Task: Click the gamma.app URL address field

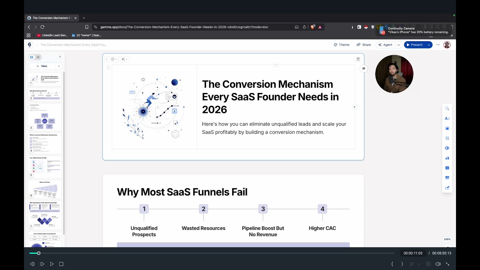Action: coord(184,27)
